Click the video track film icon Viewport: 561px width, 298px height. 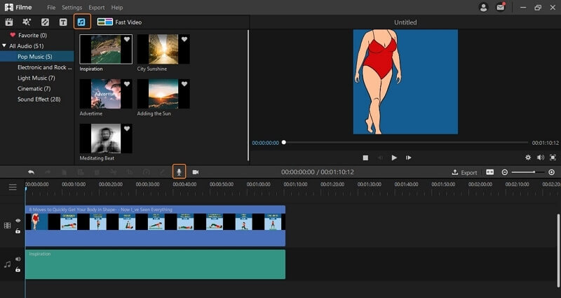7,225
